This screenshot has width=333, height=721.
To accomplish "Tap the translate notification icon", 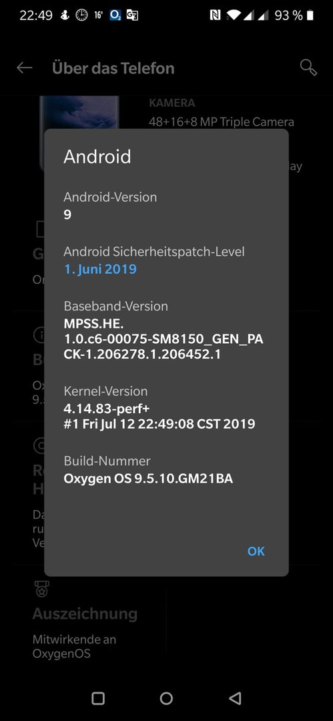I will pyautogui.click(x=132, y=15).
